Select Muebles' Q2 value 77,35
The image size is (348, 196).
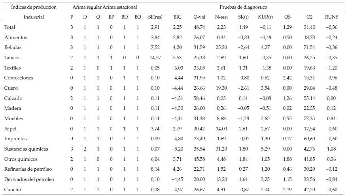(309, 119)
